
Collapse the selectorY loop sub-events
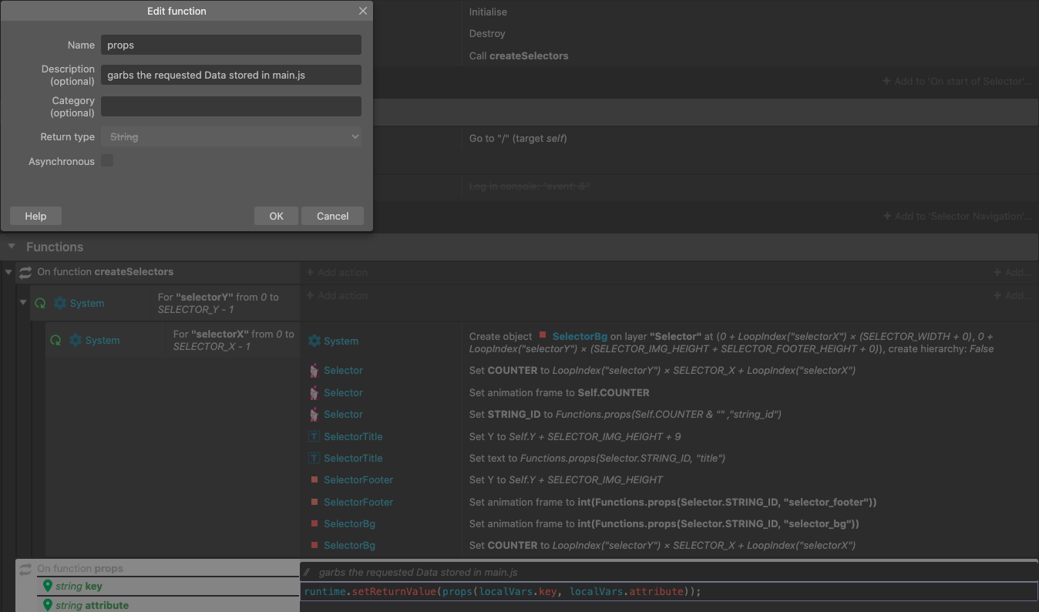[x=23, y=303]
